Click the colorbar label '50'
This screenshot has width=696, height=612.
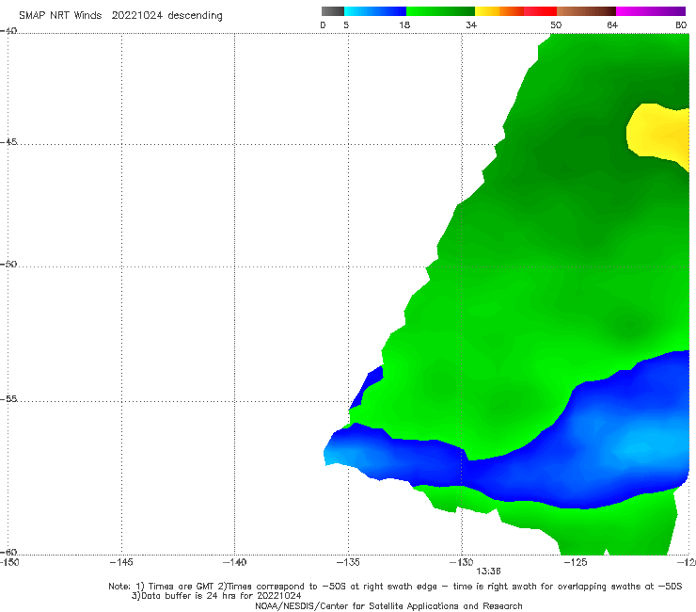point(556,24)
